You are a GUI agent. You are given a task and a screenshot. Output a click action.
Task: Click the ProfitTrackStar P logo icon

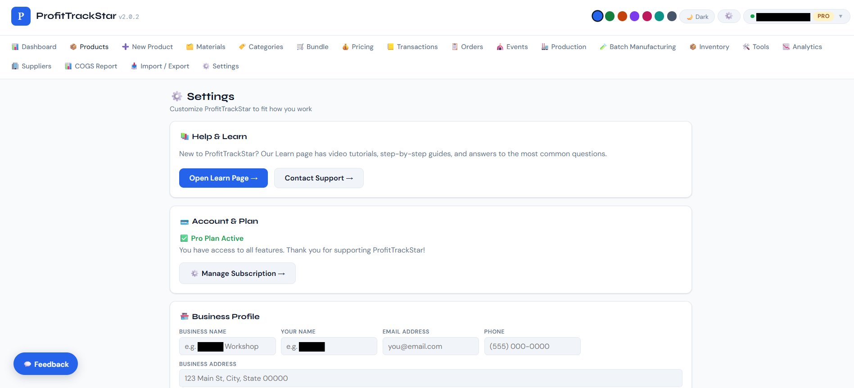(x=21, y=16)
